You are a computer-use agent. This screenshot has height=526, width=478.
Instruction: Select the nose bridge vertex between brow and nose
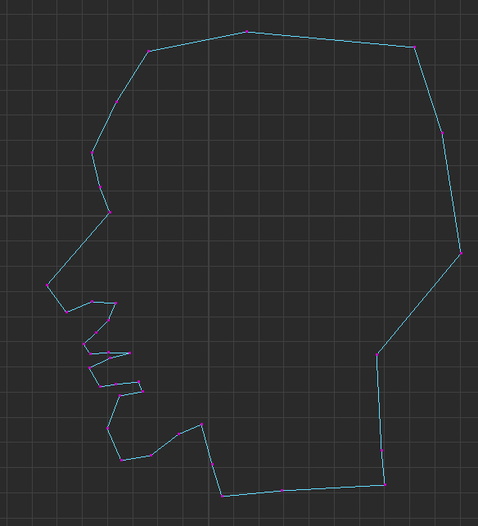click(110, 213)
